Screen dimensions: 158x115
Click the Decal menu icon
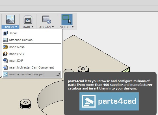click(5, 33)
